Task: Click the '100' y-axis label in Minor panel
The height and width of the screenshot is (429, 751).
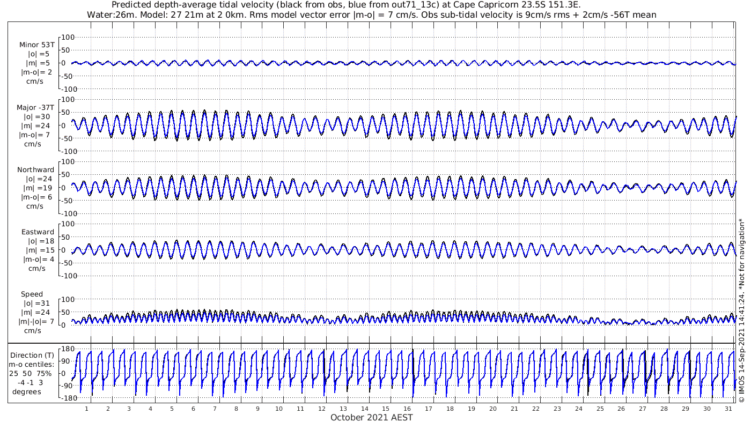Action: pyautogui.click(x=68, y=37)
